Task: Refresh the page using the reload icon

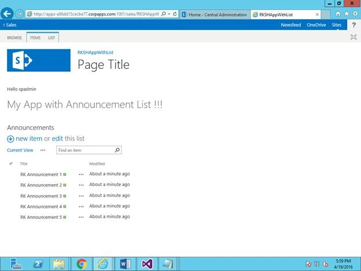Action: tap(175, 14)
